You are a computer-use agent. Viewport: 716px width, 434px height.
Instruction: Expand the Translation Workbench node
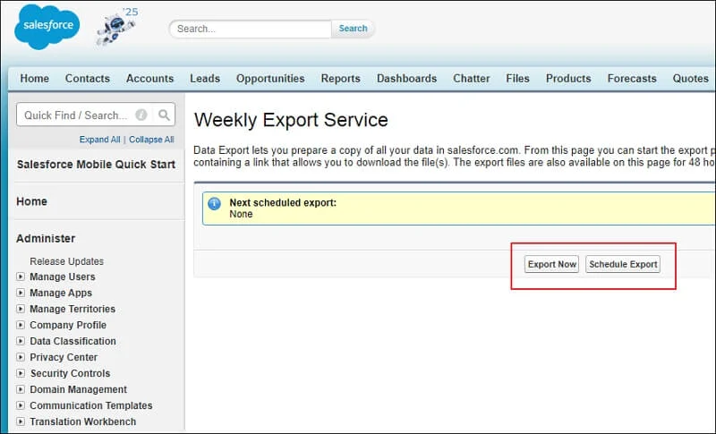[x=21, y=421]
